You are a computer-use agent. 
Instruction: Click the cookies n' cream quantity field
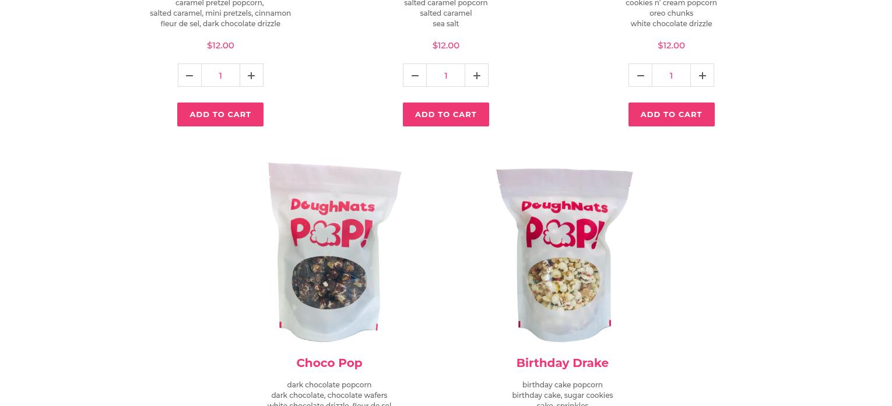(671, 75)
